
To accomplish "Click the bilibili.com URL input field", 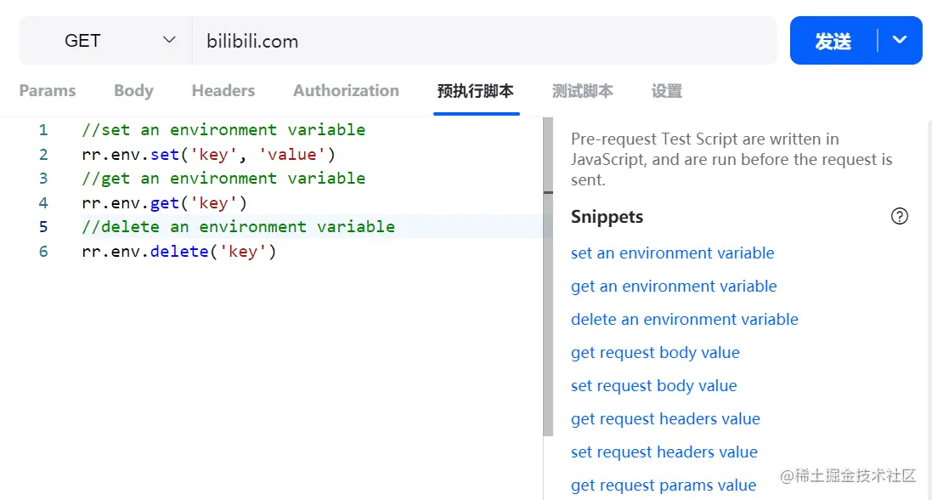I will (x=484, y=41).
